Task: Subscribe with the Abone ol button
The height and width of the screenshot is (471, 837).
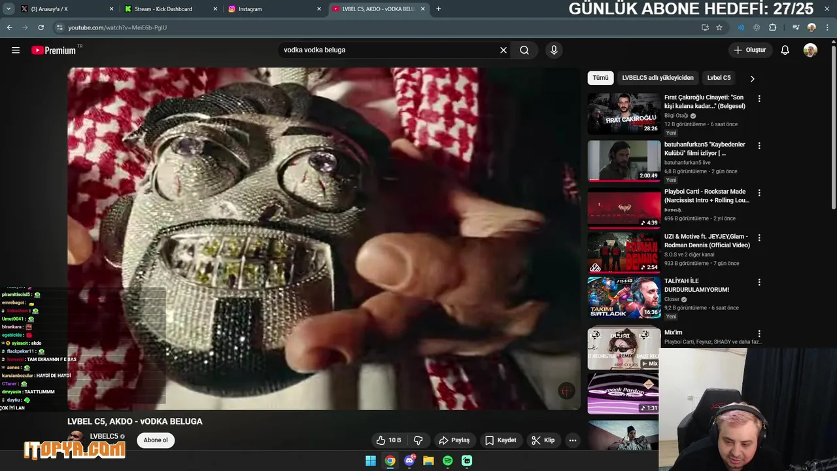Action: (x=156, y=440)
